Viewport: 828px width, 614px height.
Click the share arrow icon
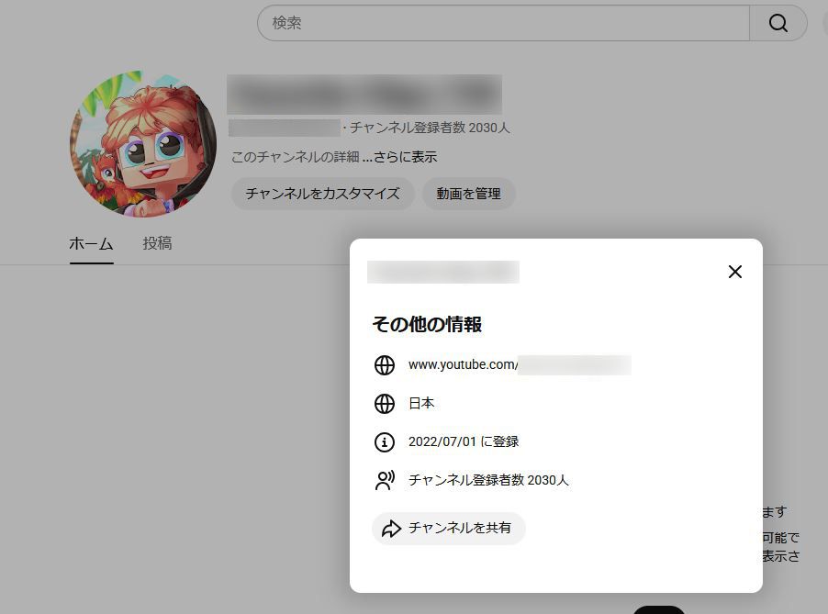(392, 529)
